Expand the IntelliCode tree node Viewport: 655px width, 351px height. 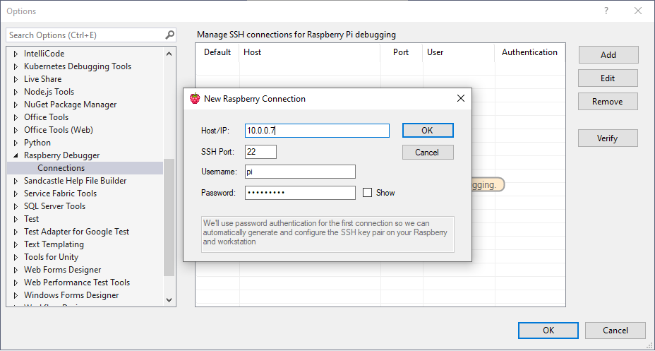tap(15, 54)
